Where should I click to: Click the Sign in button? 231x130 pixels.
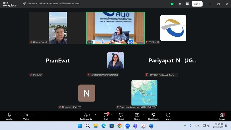197,4
